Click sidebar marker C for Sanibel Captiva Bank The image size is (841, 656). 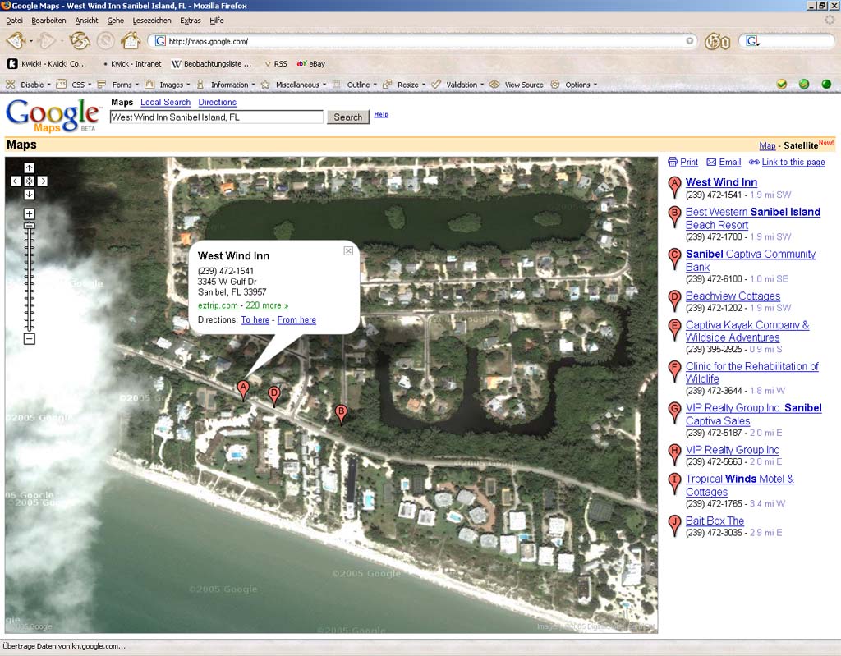[674, 259]
